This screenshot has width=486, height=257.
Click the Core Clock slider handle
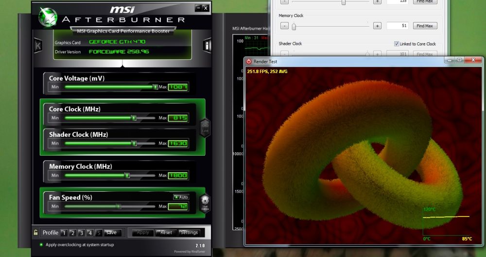point(134,118)
